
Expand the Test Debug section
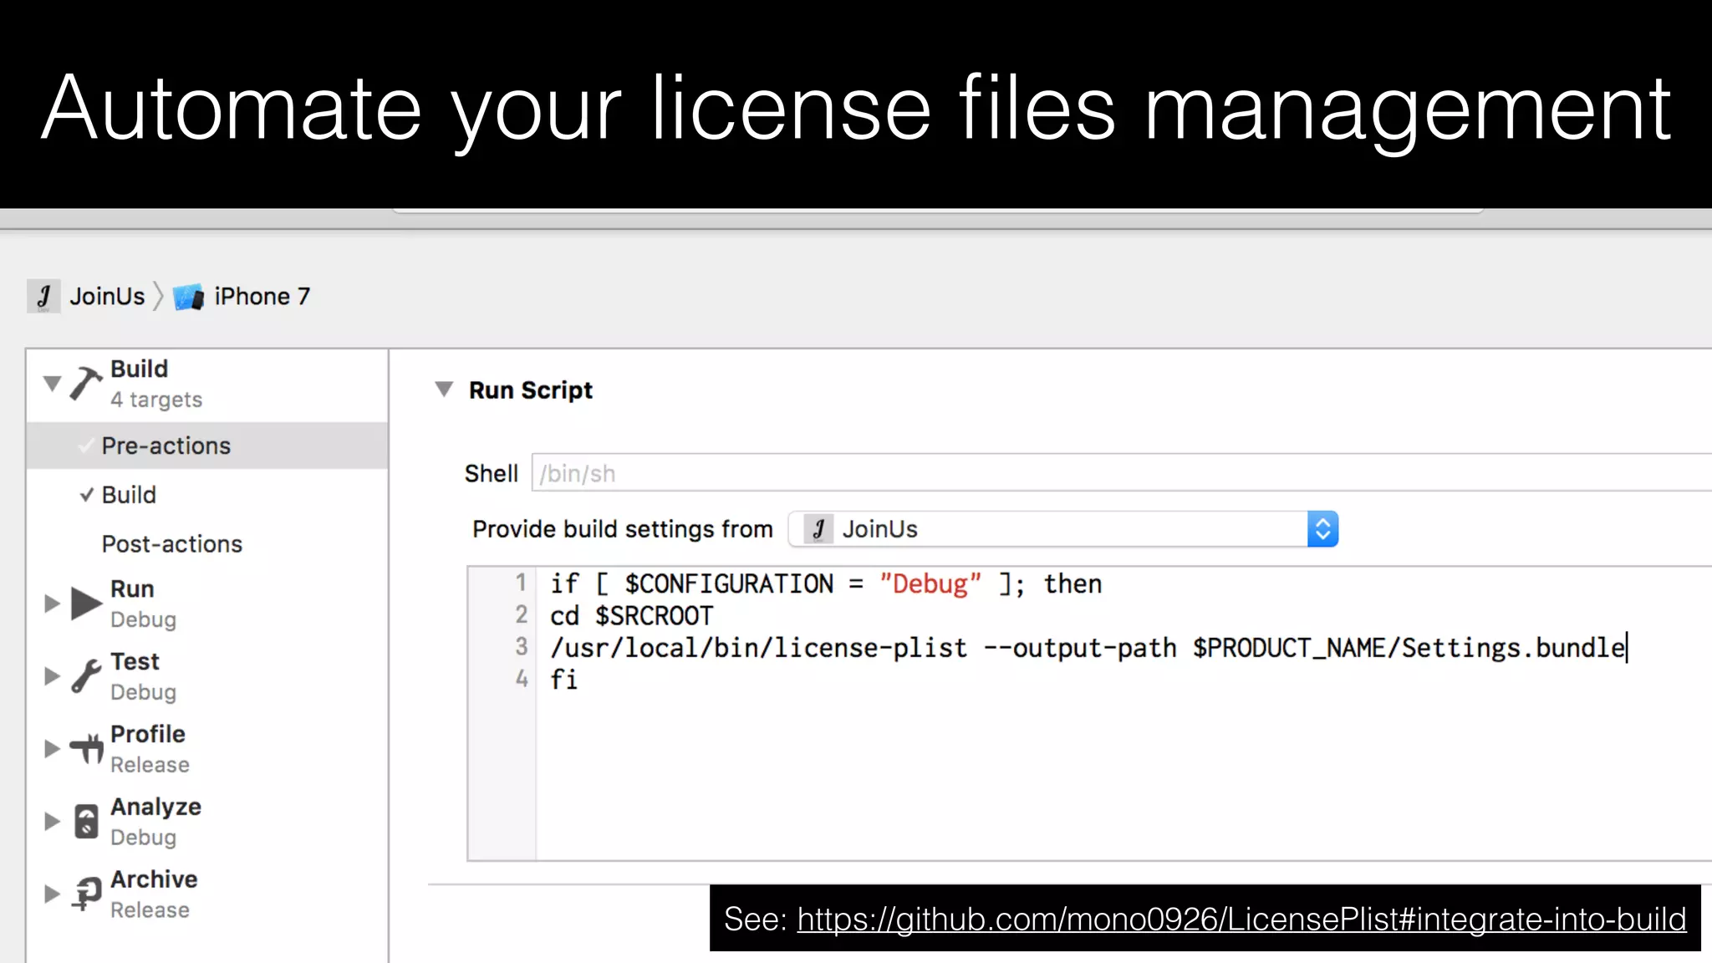coord(52,675)
